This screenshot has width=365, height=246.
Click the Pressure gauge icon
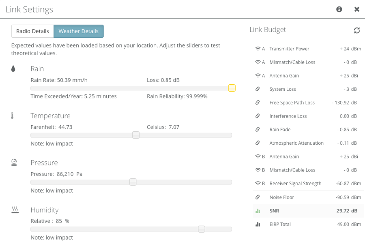coord(14,163)
